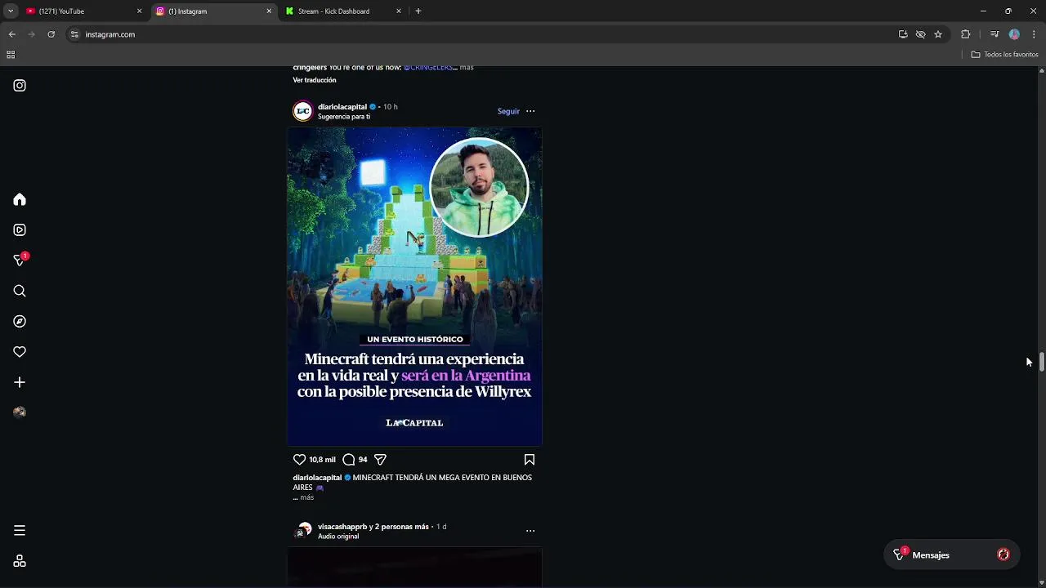Open the tab search dropdown arrow
1046x588 pixels.
pyautogui.click(x=11, y=11)
